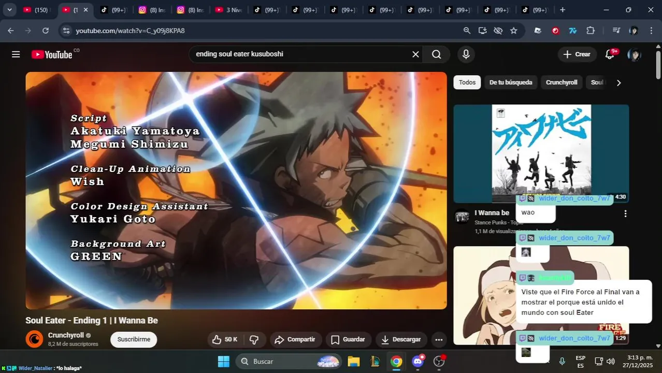This screenshot has height=373, width=662.
Task: Open the I Wanna be video title
Action: click(492, 213)
